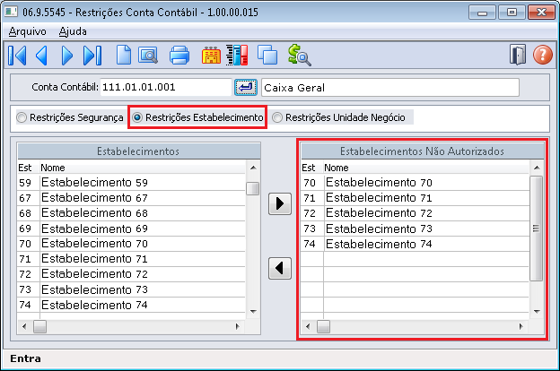Go to the next record

point(66,56)
